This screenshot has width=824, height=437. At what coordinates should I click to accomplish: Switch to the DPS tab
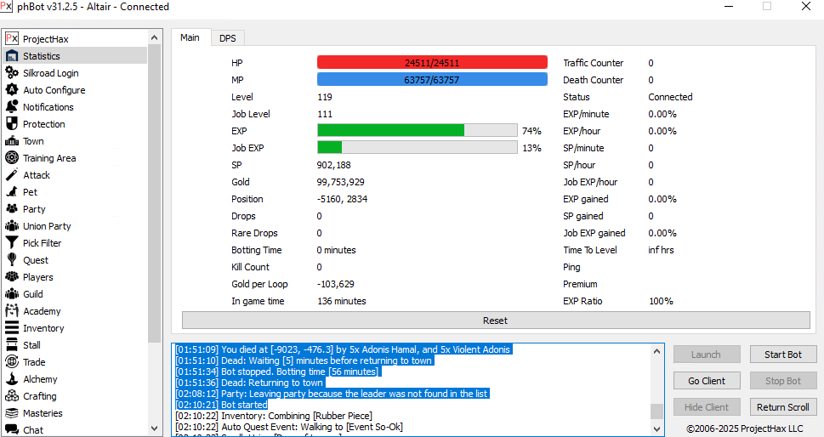point(228,38)
